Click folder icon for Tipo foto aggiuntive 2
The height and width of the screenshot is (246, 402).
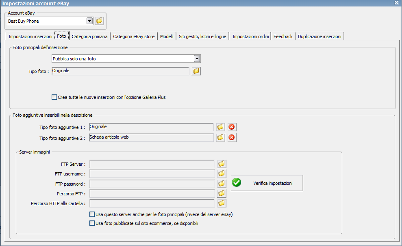click(220, 137)
